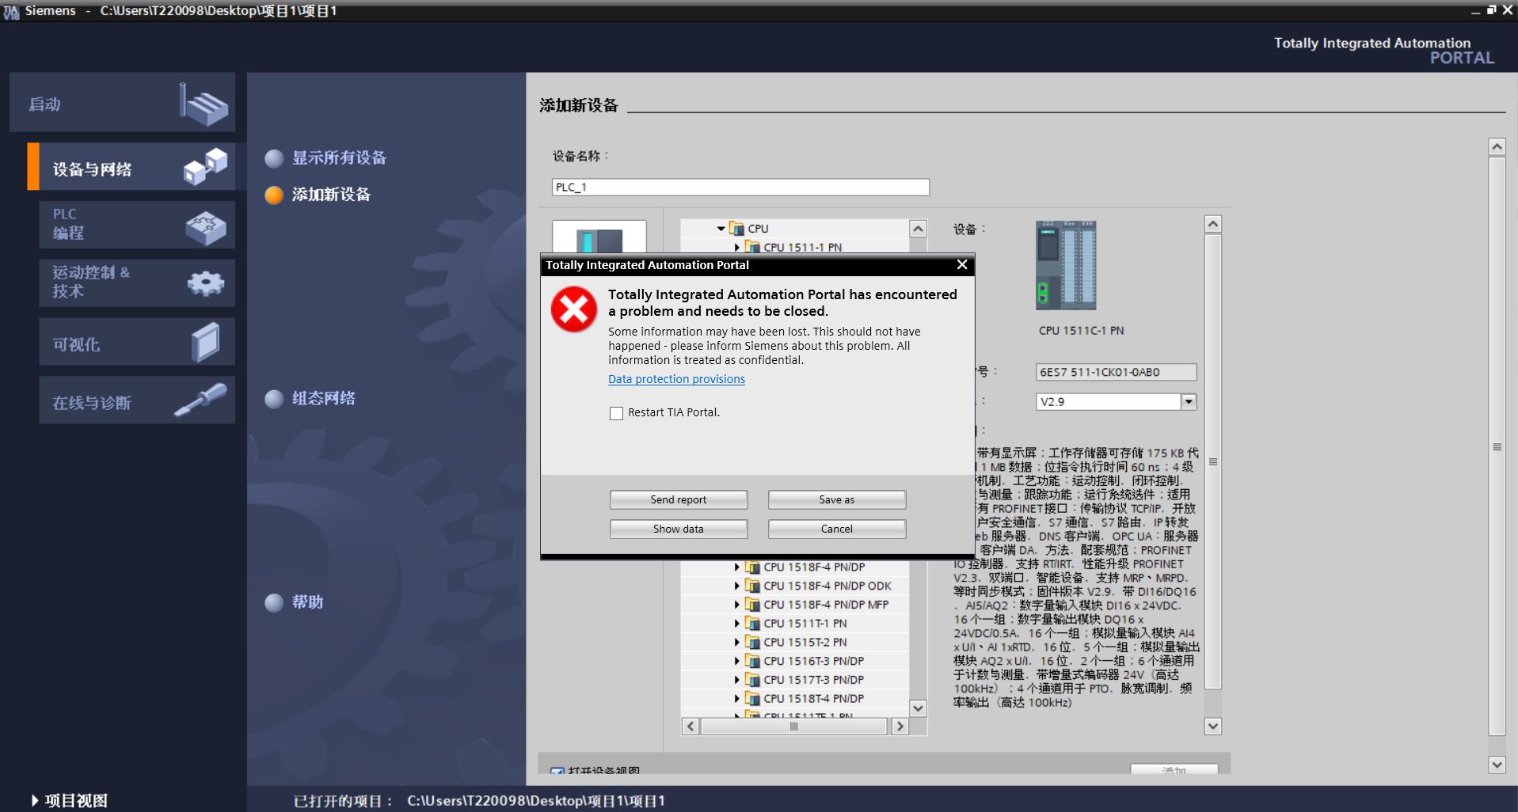Click the CPU 1511C-1 PN device image
Image resolution: width=1518 pixels, height=812 pixels.
click(x=1066, y=265)
